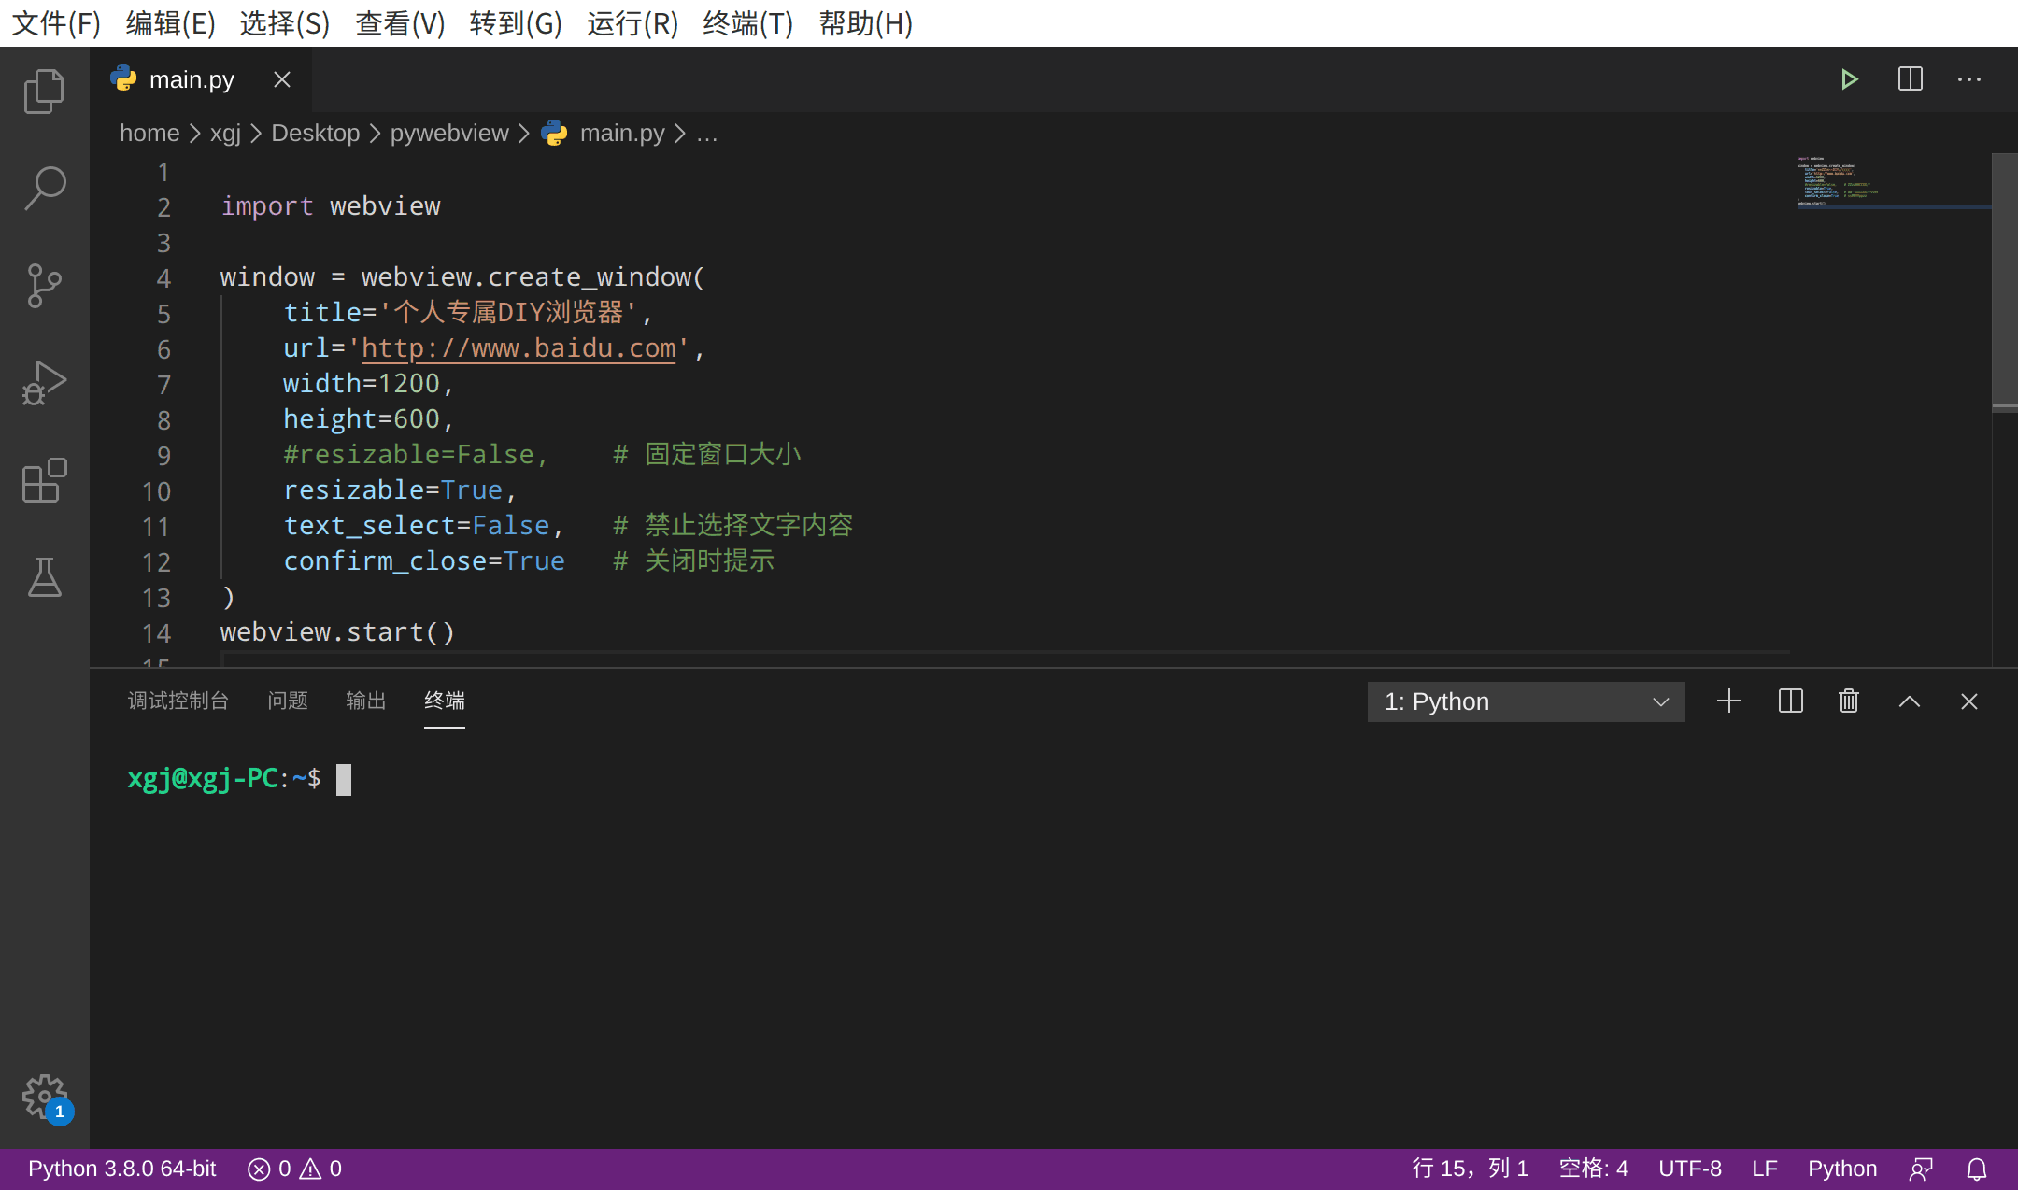Open the editor's more actions ellipsis menu

[x=1969, y=79]
